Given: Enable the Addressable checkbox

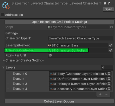Looking at the screenshot, I should pyautogui.click(x=3, y=15).
